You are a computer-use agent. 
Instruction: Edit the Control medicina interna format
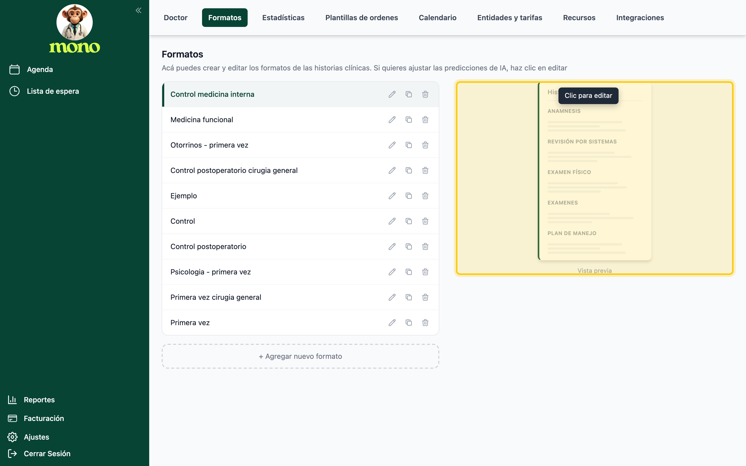pyautogui.click(x=392, y=94)
